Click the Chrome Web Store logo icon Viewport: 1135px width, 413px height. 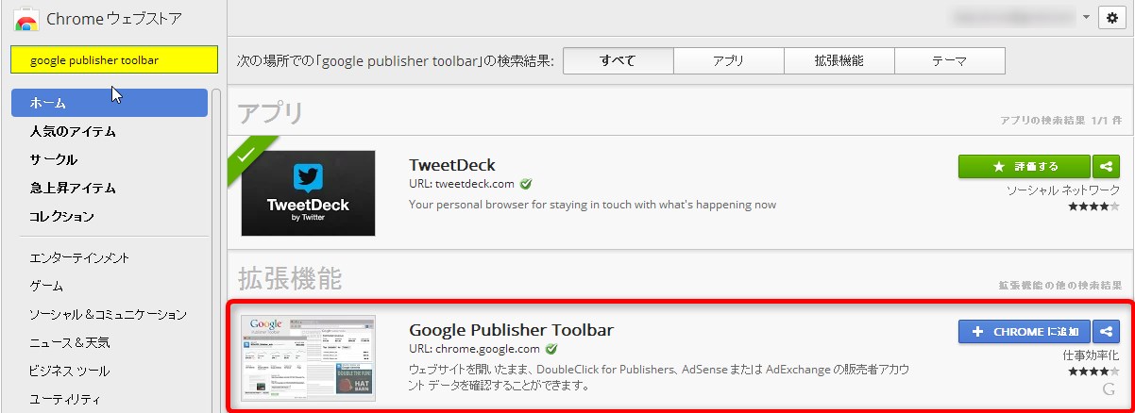(x=25, y=19)
